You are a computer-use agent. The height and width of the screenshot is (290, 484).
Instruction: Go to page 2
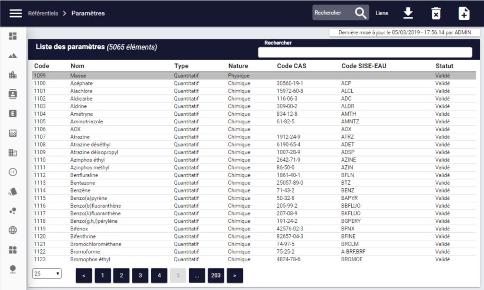121,275
